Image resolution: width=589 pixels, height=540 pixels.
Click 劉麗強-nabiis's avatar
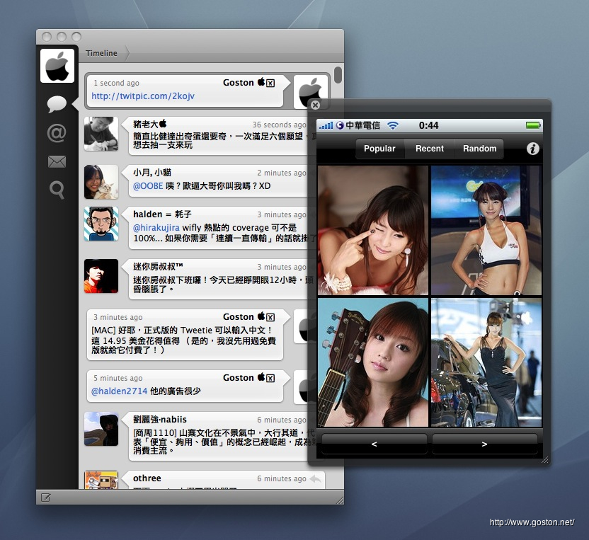pyautogui.click(x=101, y=429)
